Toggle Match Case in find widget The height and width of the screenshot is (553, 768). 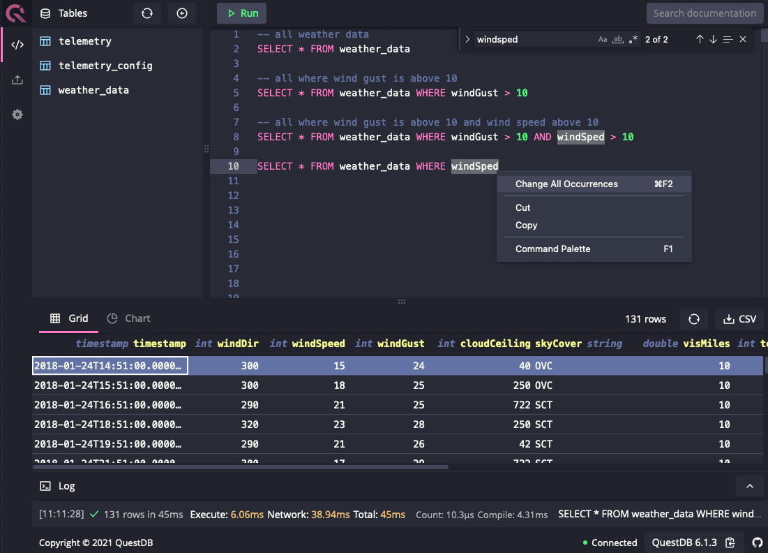pos(603,40)
